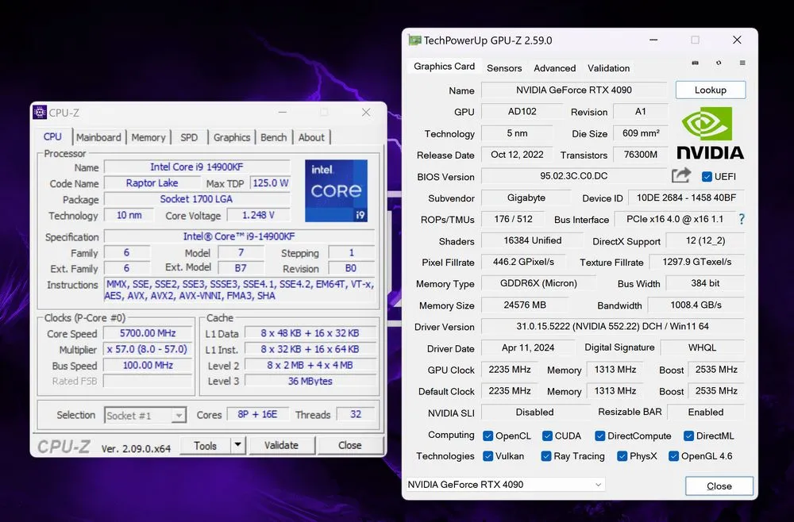This screenshot has width=794, height=522.
Task: Toggle the DirectML checkbox
Action: pos(688,436)
